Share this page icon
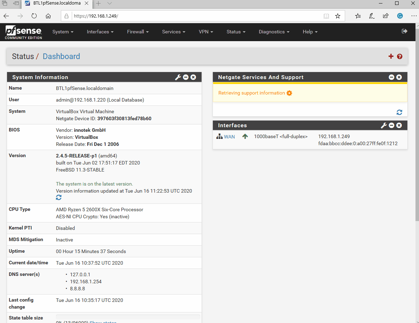Image resolution: width=419 pixels, height=323 pixels. click(386, 16)
